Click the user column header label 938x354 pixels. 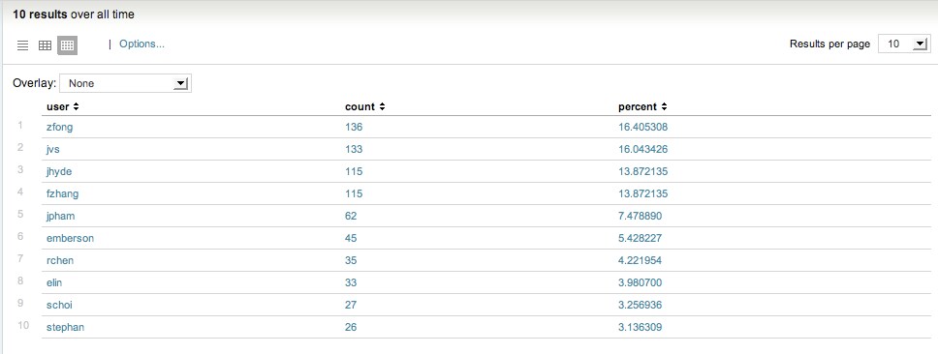pos(58,106)
